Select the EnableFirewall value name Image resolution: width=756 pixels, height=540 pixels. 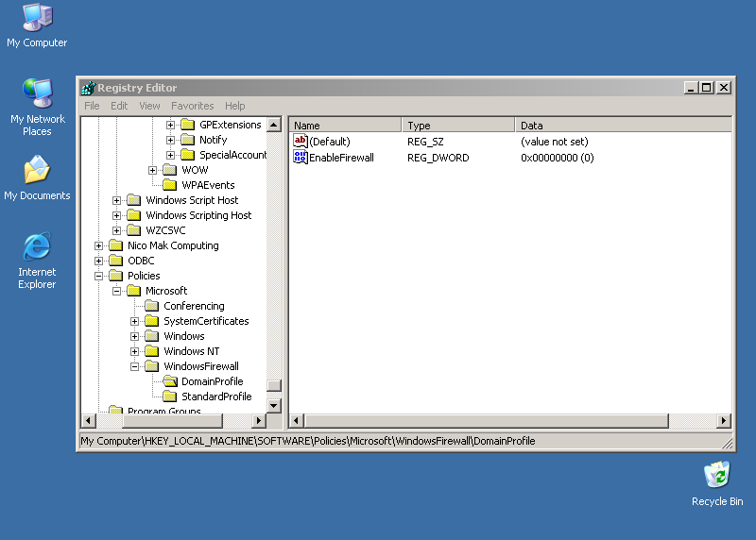pyautogui.click(x=341, y=158)
